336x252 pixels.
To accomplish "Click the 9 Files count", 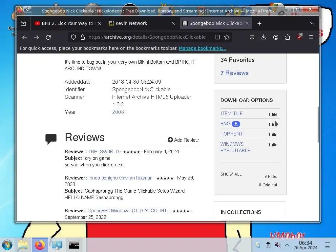I will click(270, 176).
